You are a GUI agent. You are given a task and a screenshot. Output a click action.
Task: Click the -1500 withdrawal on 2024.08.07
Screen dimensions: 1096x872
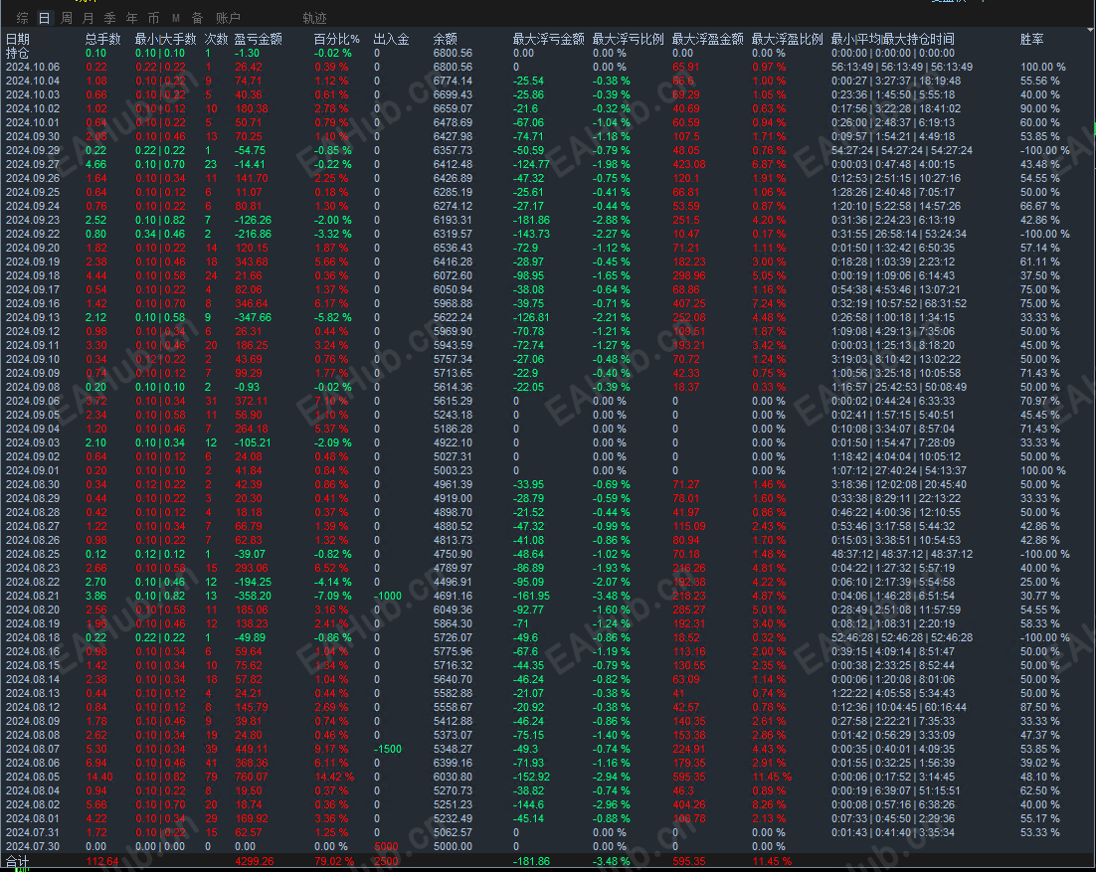tap(388, 749)
